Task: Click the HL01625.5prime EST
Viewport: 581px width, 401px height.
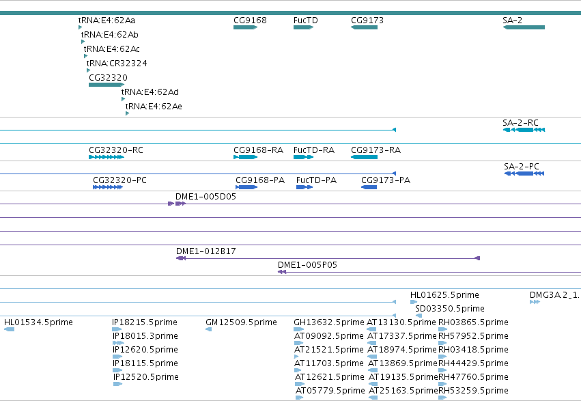Action: 414,302
